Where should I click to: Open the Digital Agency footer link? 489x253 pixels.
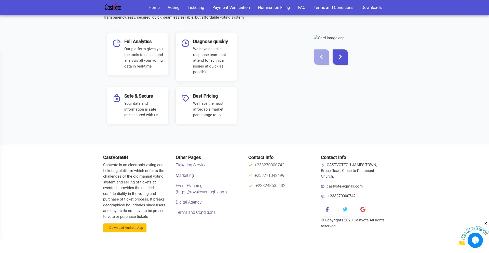[188, 202]
